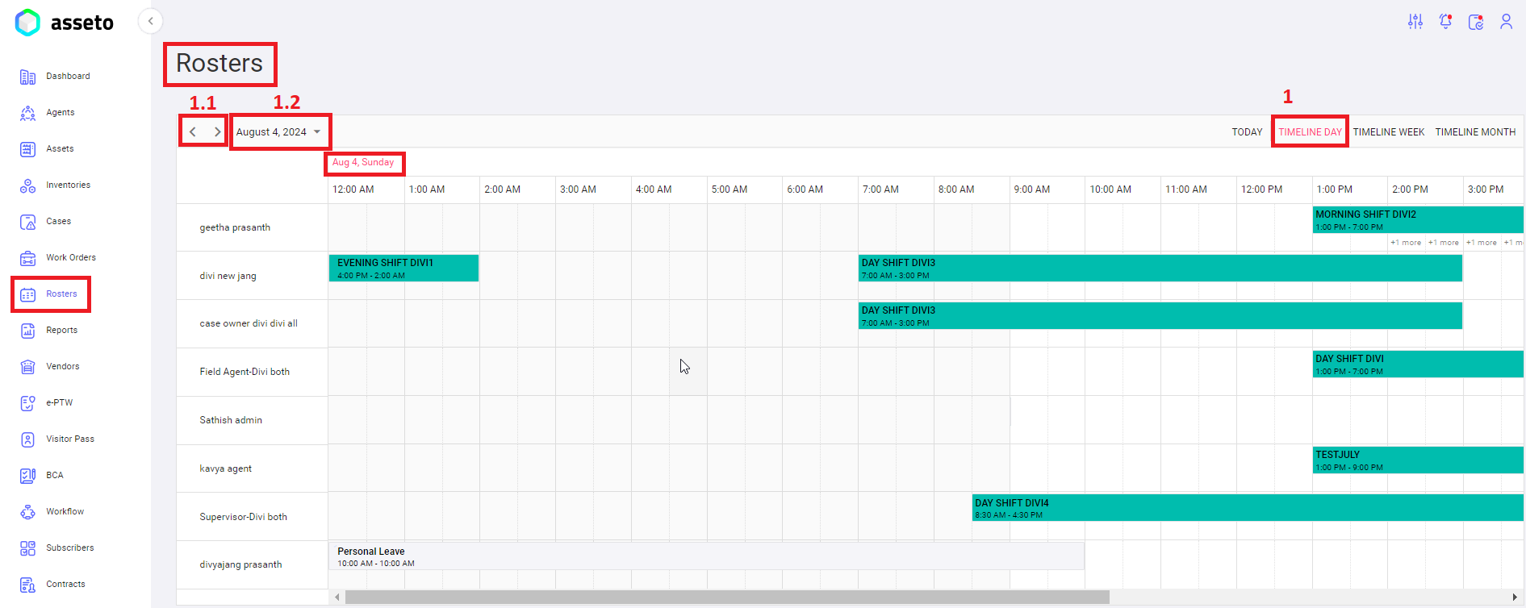Open the calendar alert icon in header

(1476, 22)
